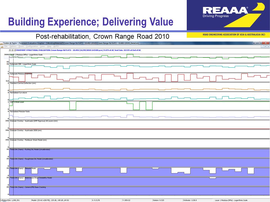
Task: Click the right arrow navigation icon beside the title
Action: click(x=15, y=50)
